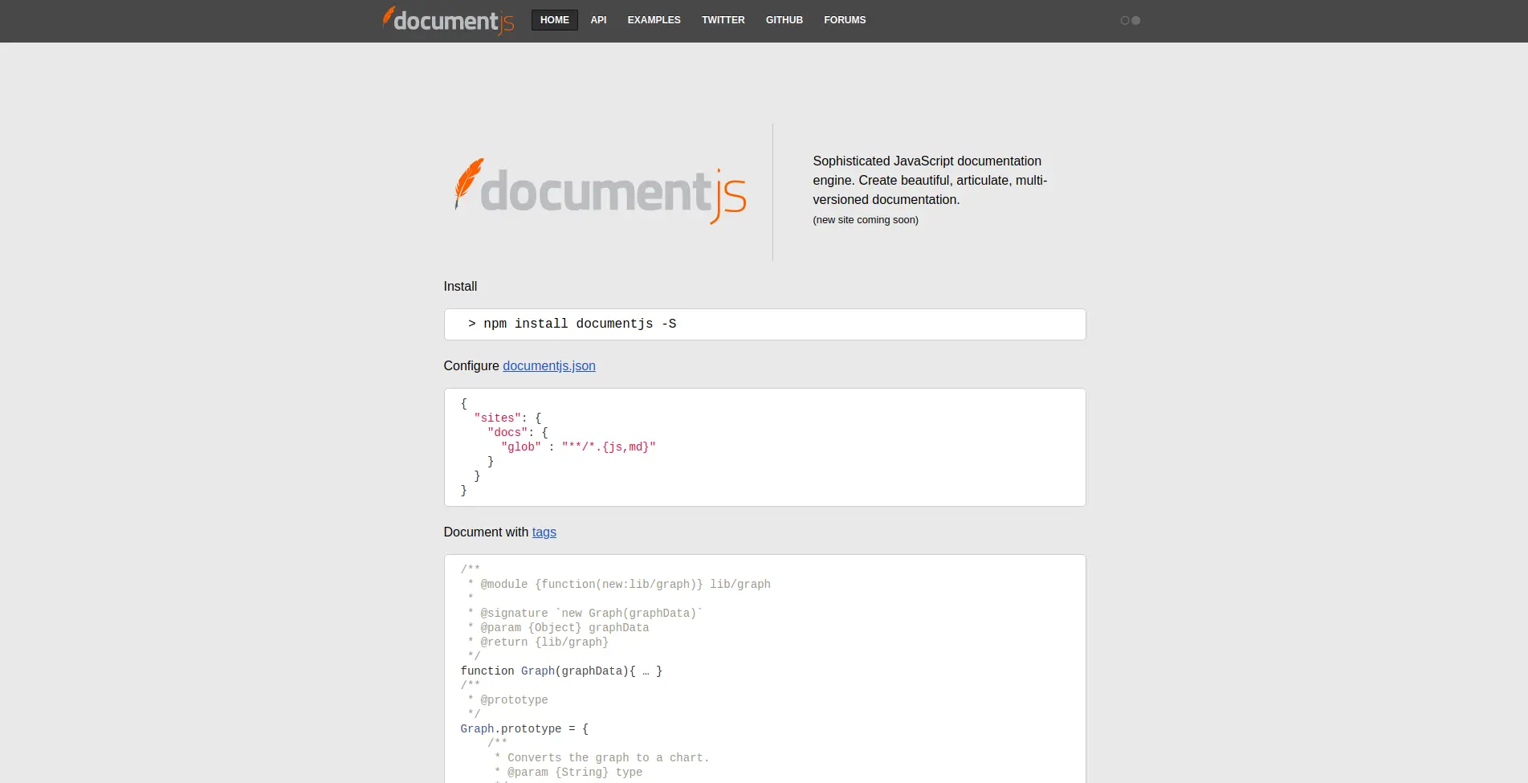Click the npm install documentjs command box
Image resolution: width=1528 pixels, height=783 pixels.
(x=764, y=324)
